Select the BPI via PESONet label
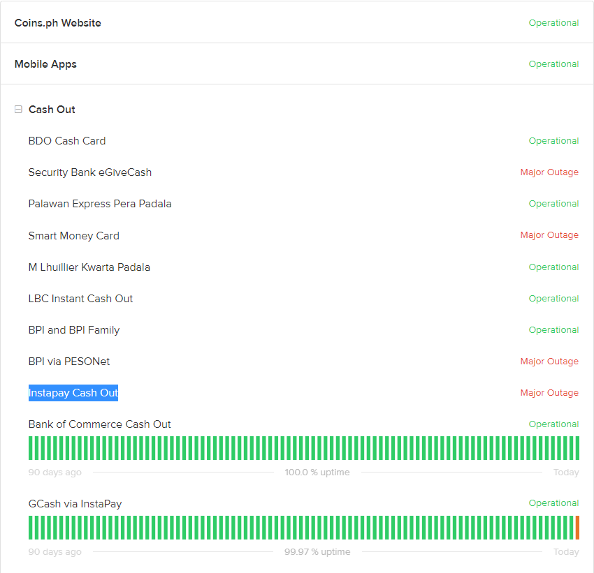Screen dimensions: 594x573 click(69, 362)
